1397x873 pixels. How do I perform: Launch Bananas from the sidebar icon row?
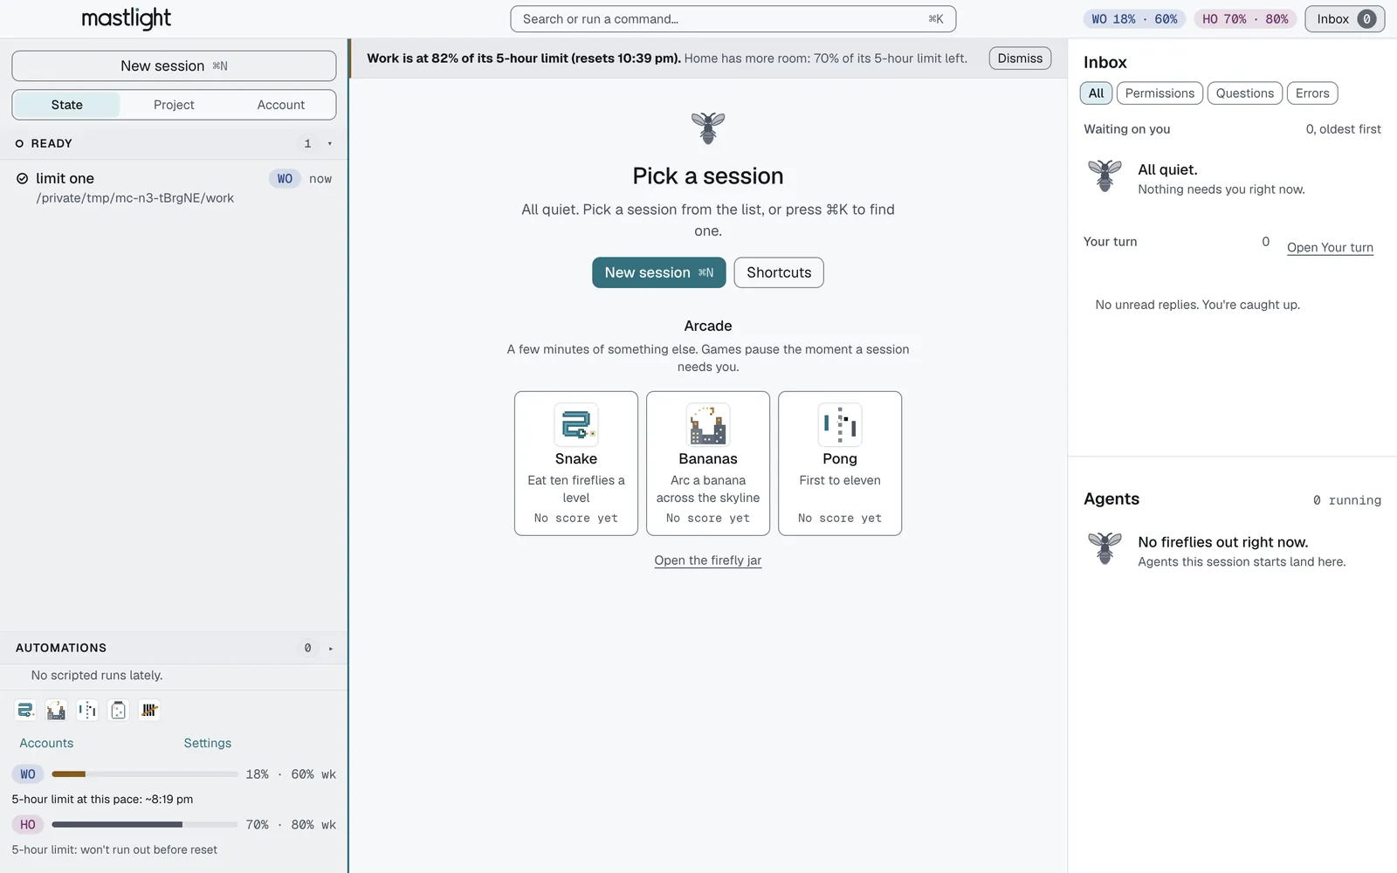(56, 711)
